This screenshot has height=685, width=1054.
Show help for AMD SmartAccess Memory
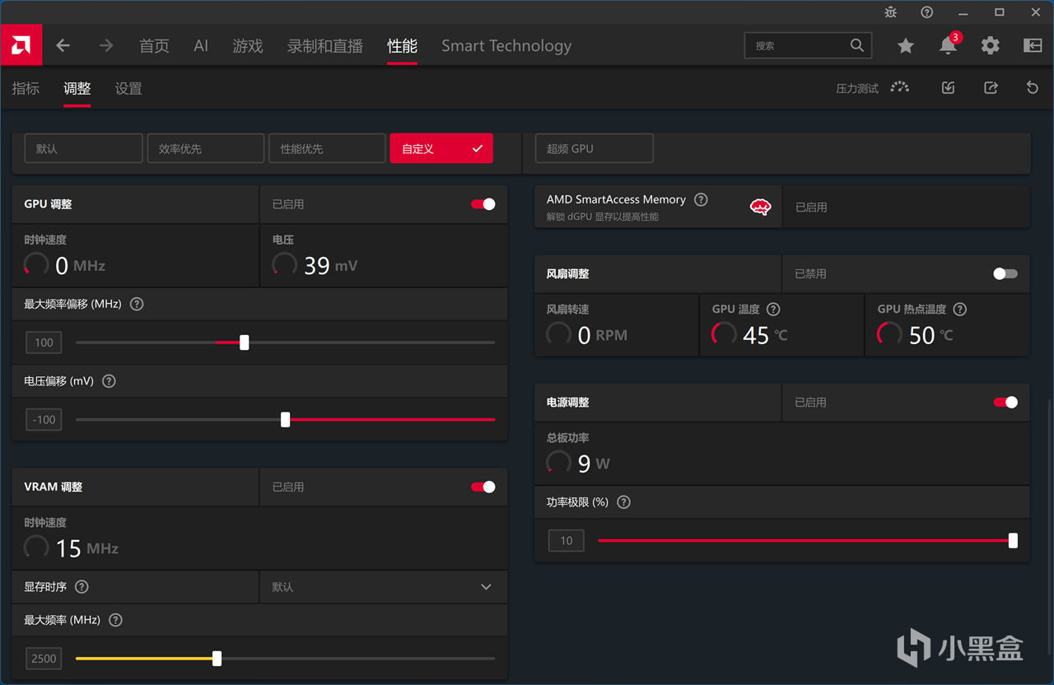pos(701,199)
